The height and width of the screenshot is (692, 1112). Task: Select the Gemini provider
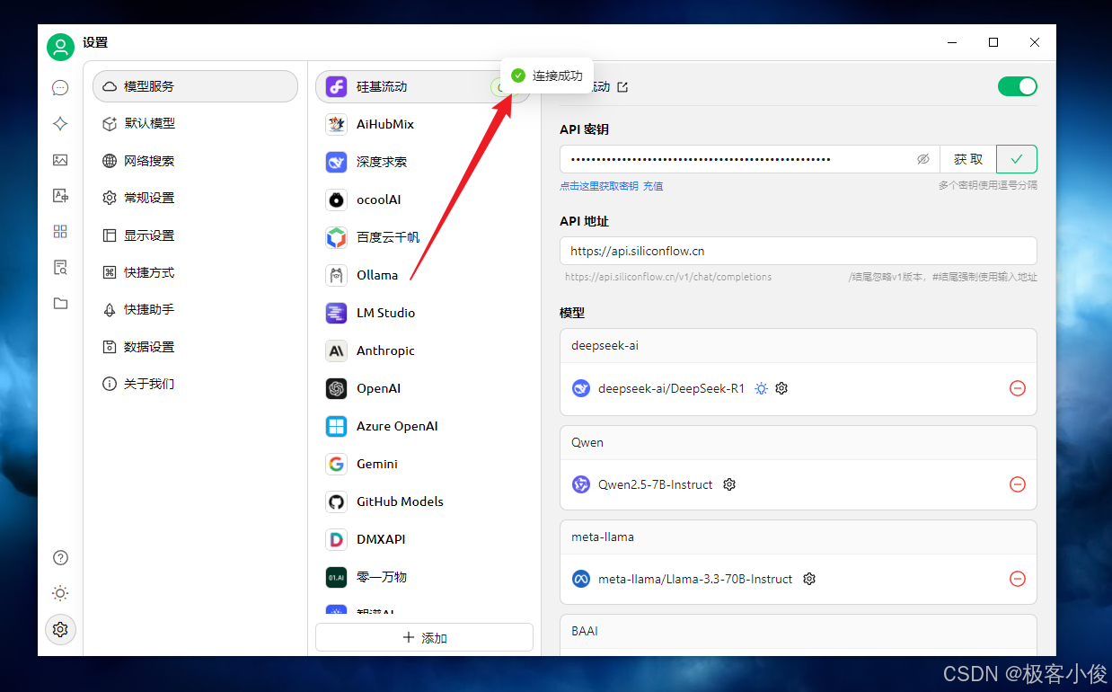423,464
